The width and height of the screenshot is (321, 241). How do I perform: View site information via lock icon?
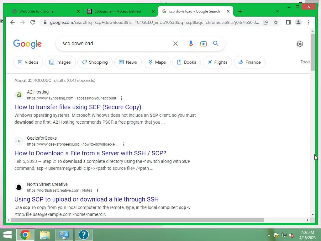pos(45,22)
